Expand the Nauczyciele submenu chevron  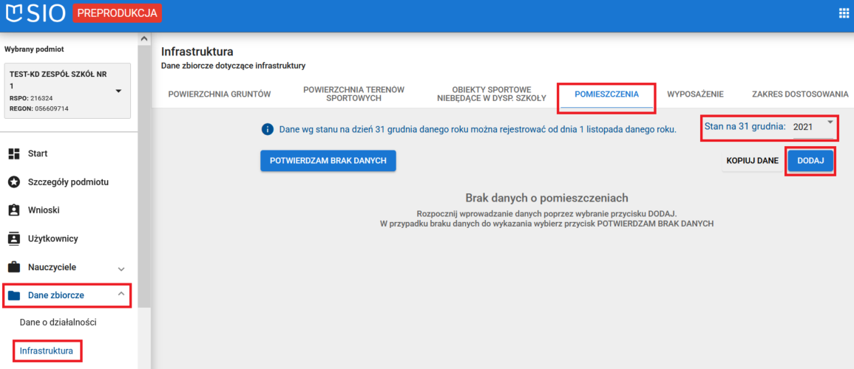(121, 269)
